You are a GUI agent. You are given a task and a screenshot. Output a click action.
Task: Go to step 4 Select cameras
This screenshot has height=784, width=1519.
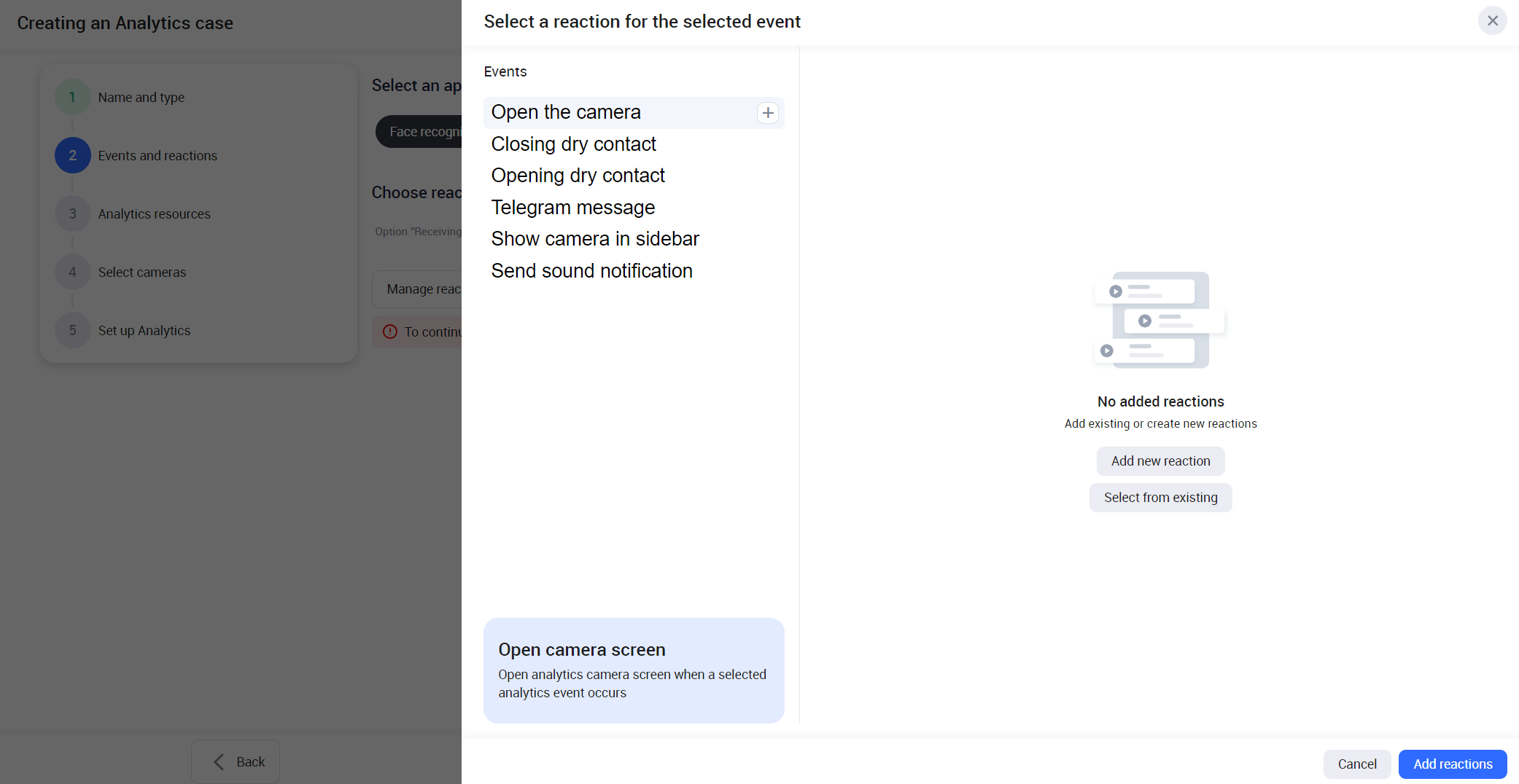(x=141, y=273)
